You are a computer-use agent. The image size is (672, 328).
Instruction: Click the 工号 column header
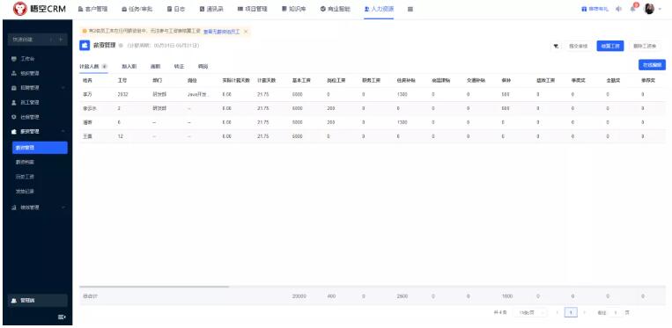pos(122,80)
